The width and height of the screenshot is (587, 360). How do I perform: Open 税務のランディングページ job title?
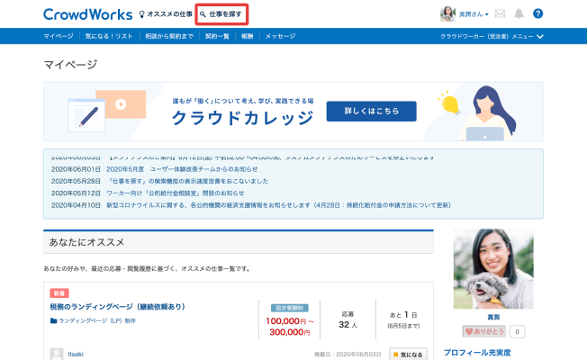tap(117, 307)
